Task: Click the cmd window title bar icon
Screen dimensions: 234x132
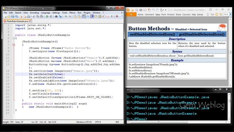Action: (128, 90)
